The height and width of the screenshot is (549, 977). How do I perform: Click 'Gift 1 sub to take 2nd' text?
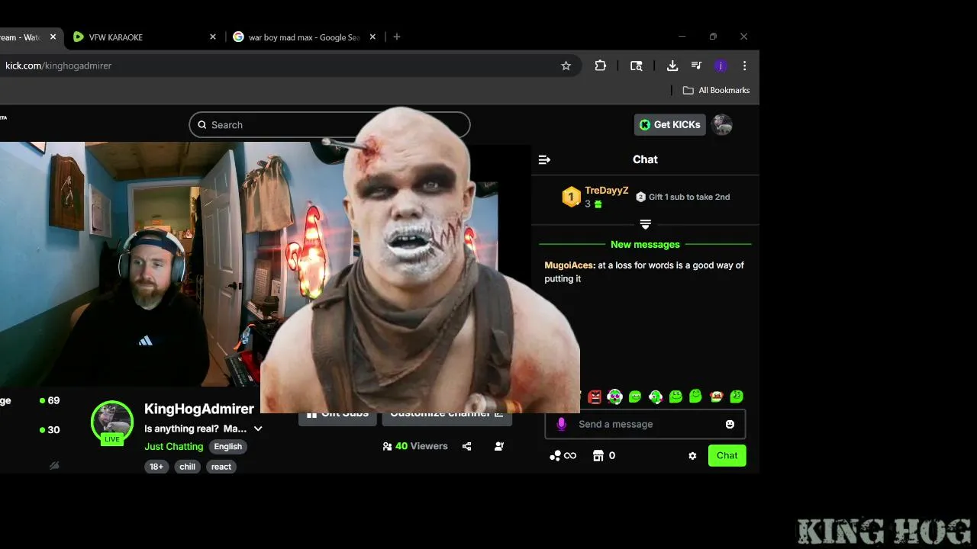point(689,197)
